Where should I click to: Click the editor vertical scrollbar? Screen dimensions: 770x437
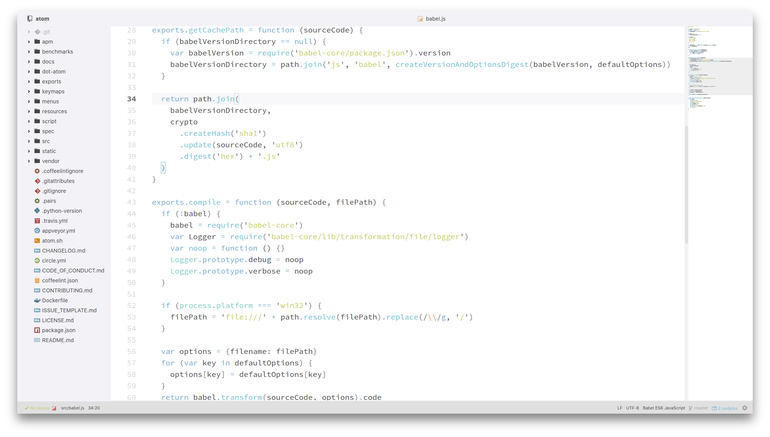point(686,184)
